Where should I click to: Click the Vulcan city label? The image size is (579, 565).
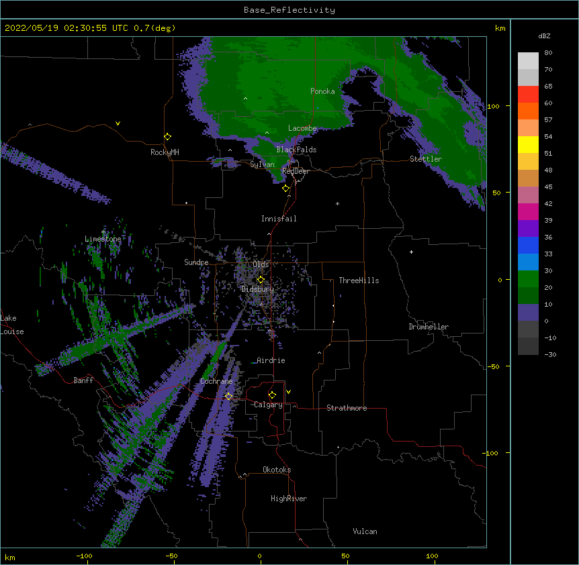click(x=365, y=531)
